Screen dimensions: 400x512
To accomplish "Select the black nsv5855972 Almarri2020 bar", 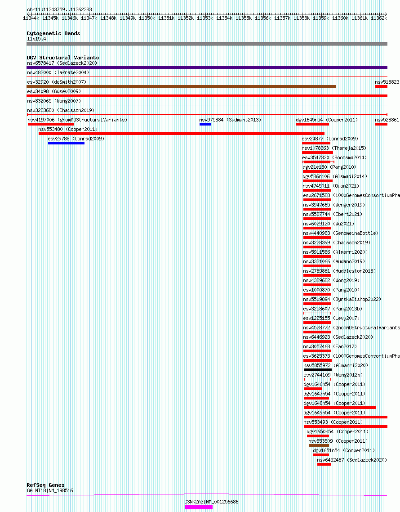I will pos(317,370).
